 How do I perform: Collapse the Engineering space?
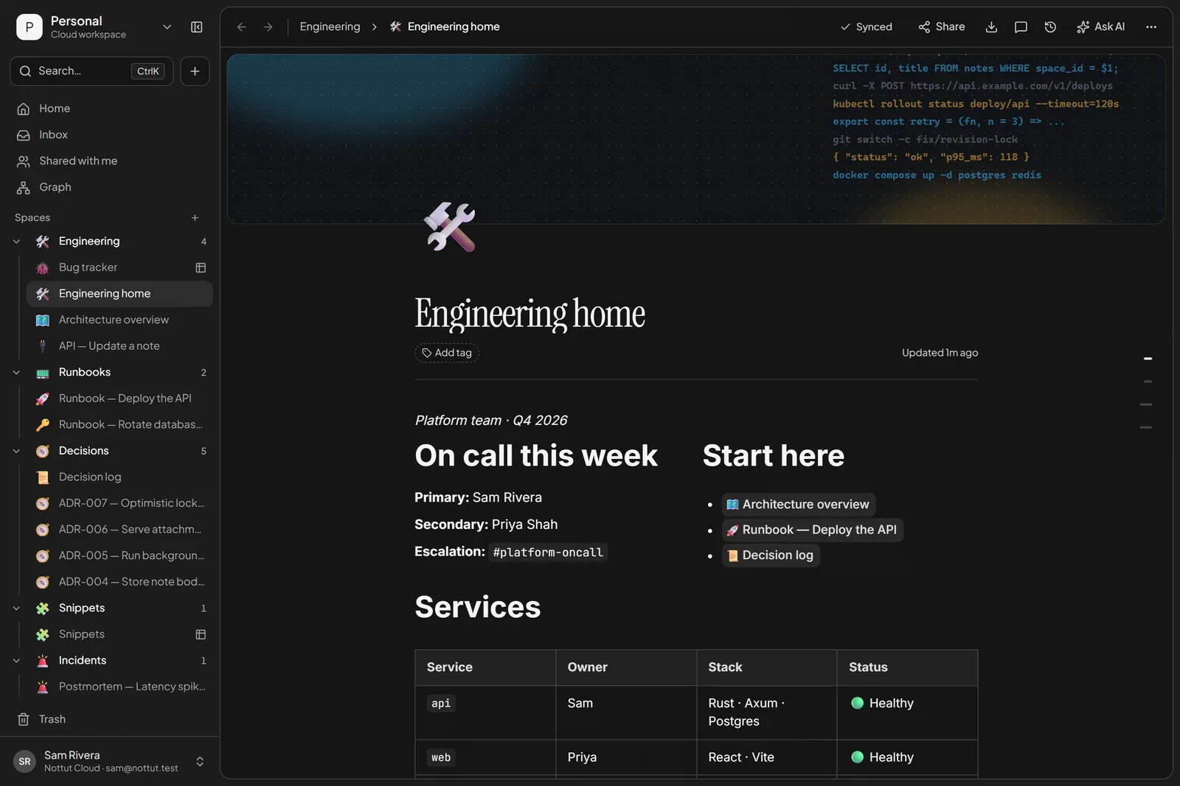click(x=16, y=242)
